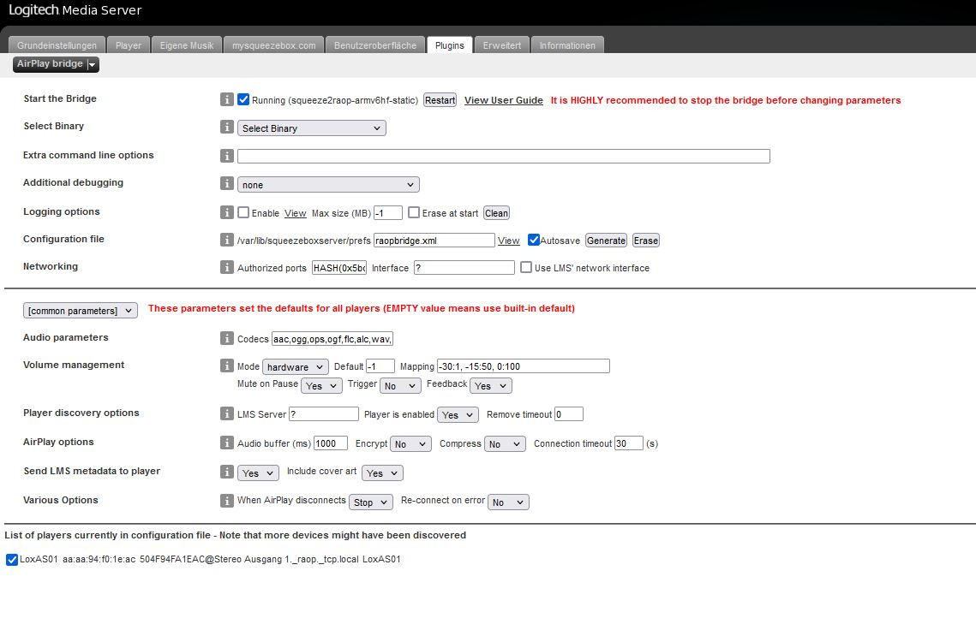
Task: Switch to the Player tab
Action: 129,45
